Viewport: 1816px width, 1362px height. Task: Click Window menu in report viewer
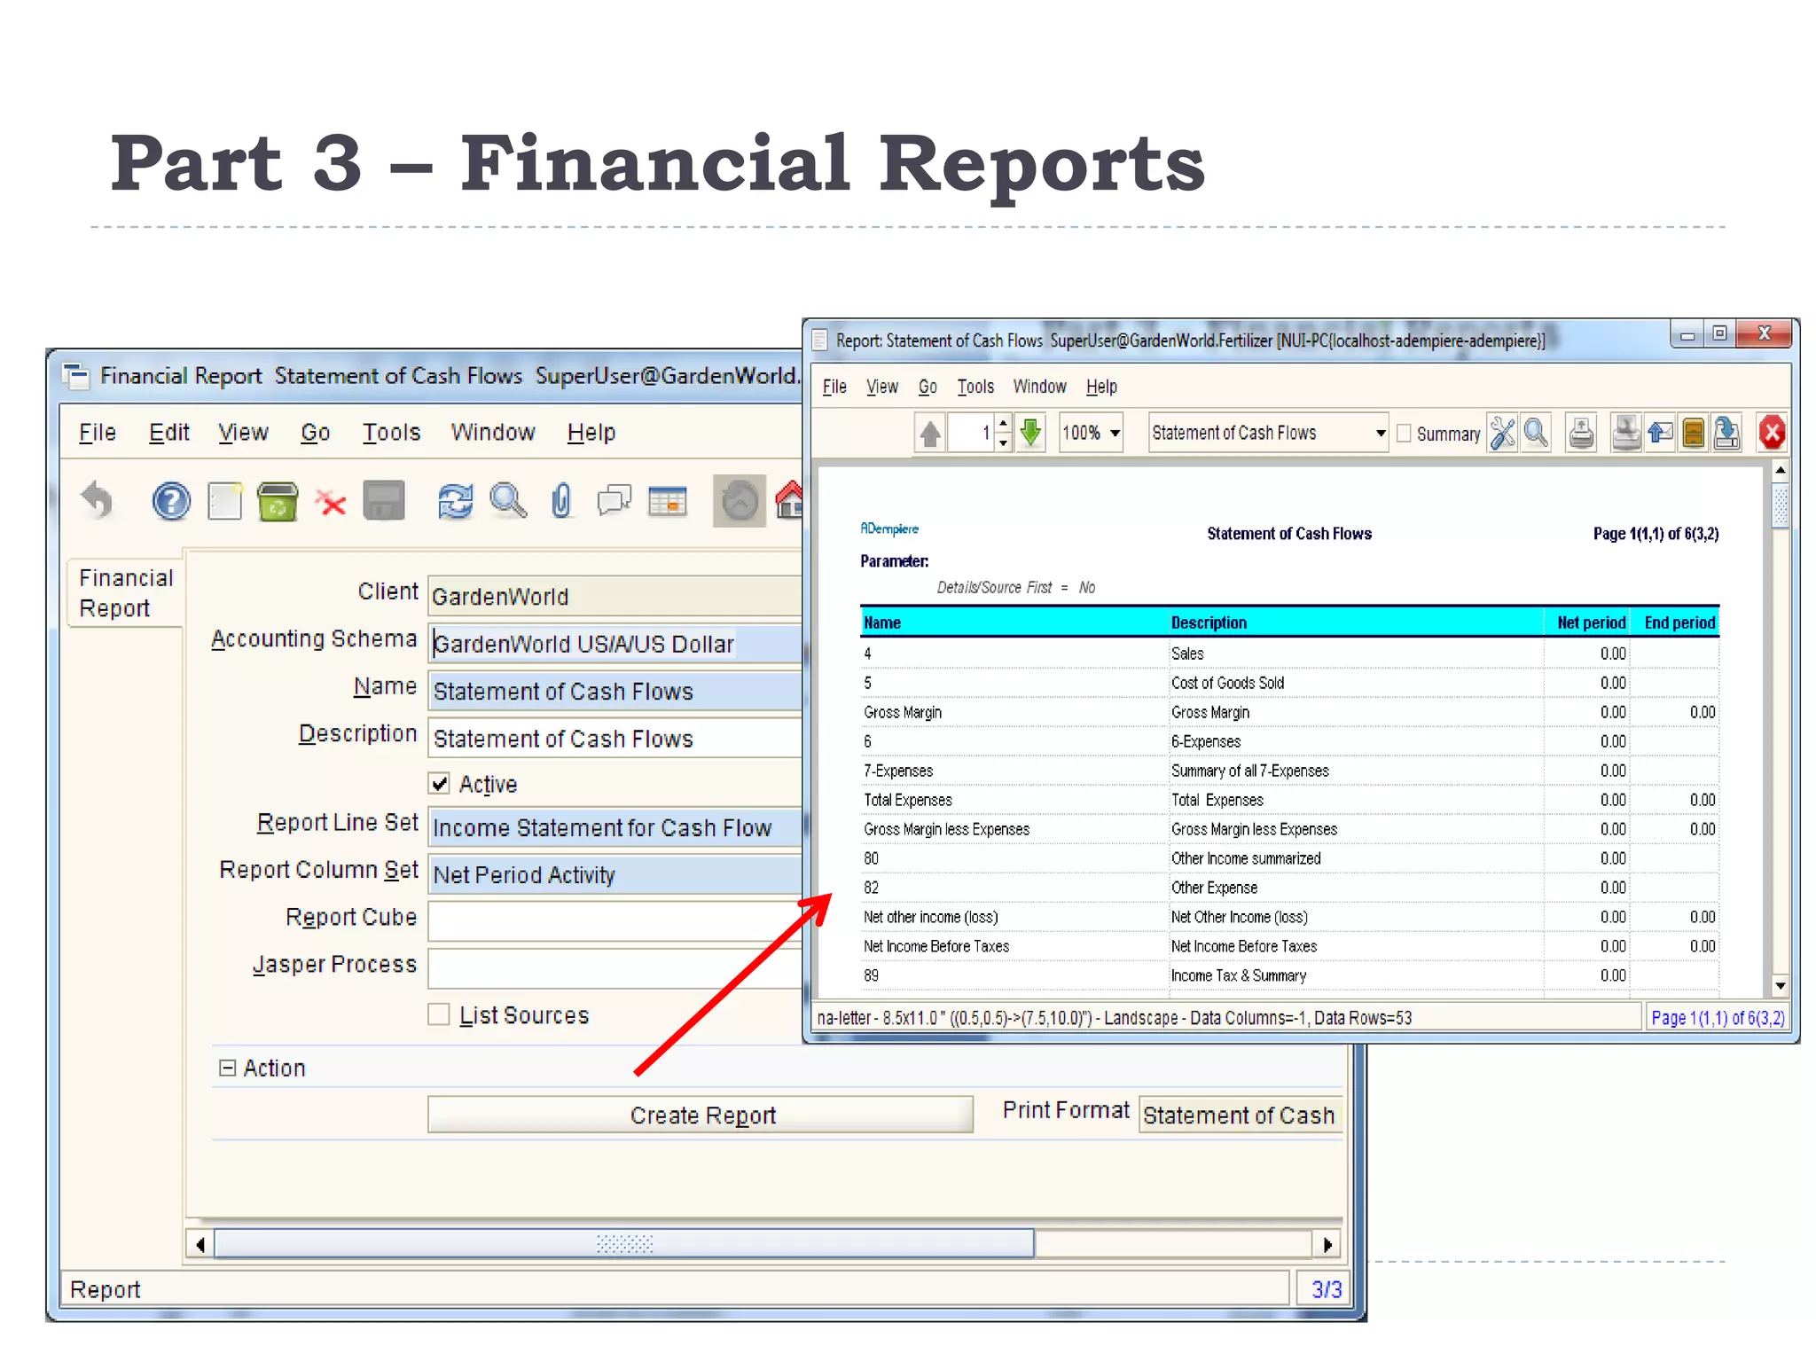click(1039, 387)
